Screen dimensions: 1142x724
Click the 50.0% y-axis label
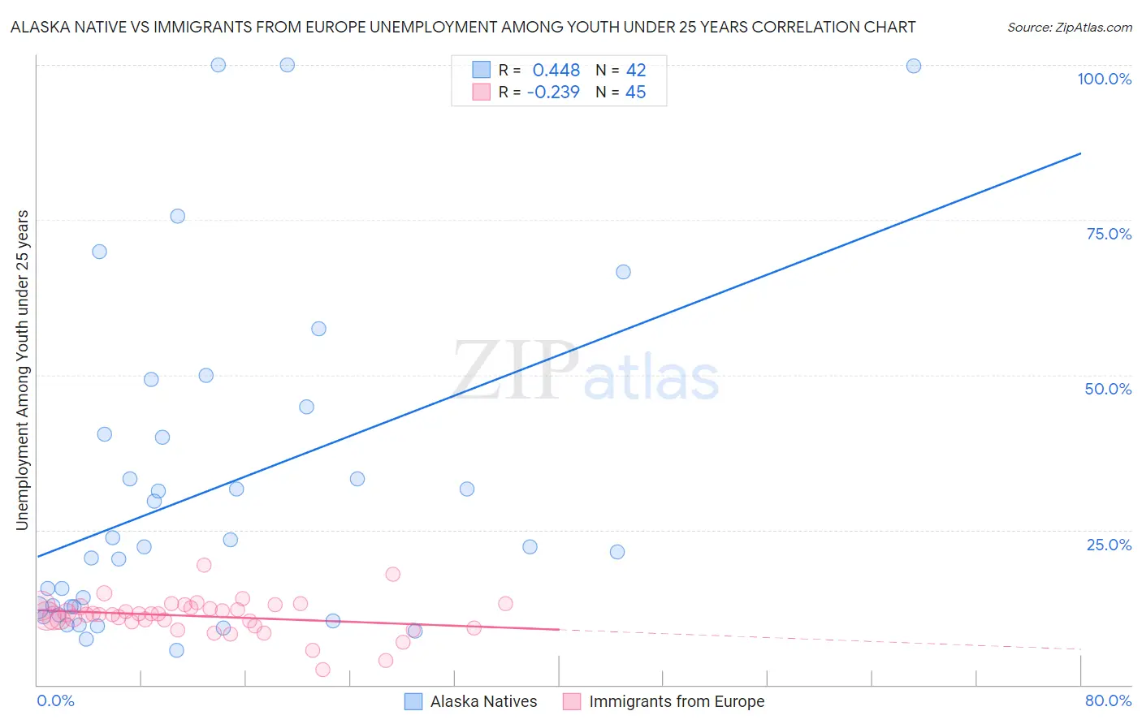1108,389
